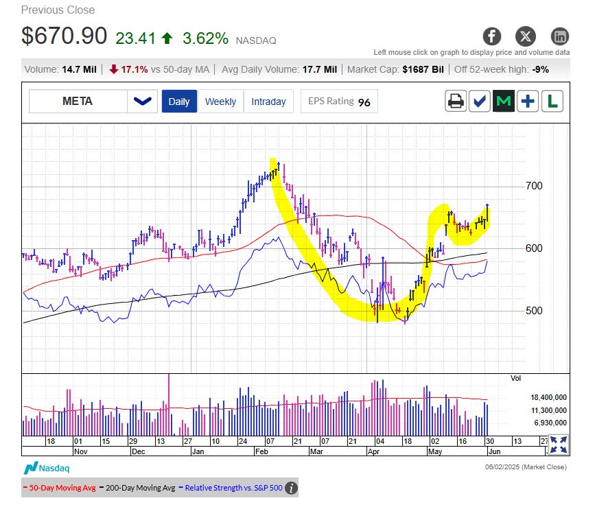Viewport: 595px width, 507px height.
Task: Select the Daily chart tab
Action: (179, 102)
